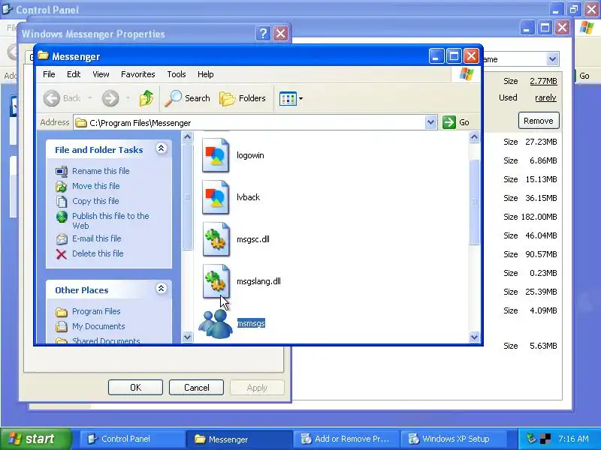Click the 2.77MB size link
Image resolution: width=601 pixels, height=450 pixels.
click(543, 81)
